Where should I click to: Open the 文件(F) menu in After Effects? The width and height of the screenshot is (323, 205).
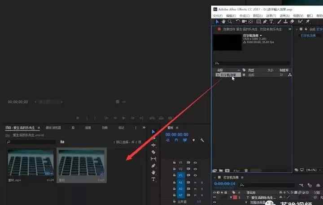coord(217,15)
